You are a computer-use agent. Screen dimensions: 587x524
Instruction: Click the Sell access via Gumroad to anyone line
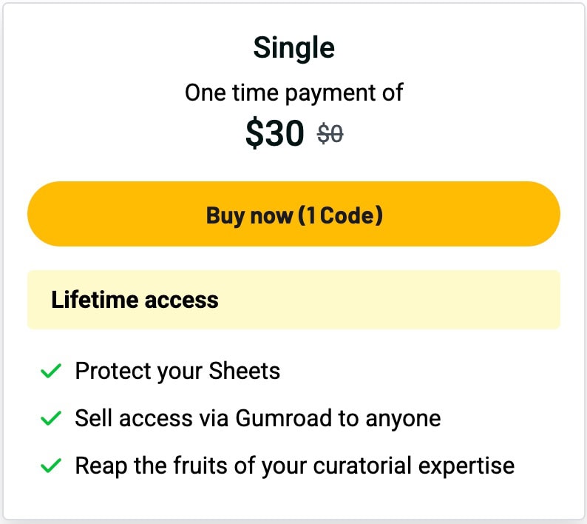tap(257, 419)
